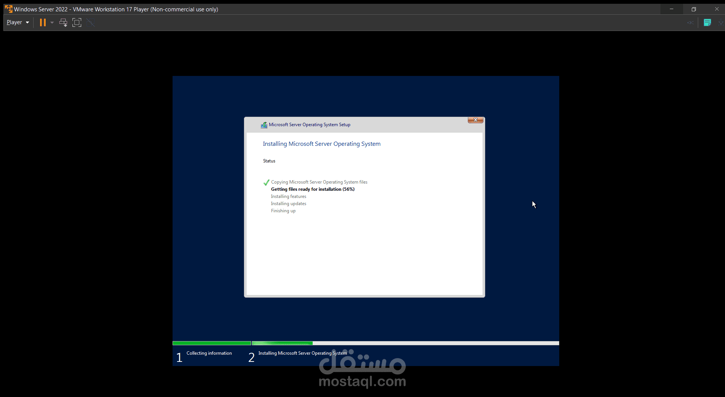Click the green checkmark beside Copying files
The width and height of the screenshot is (725, 397).
pyautogui.click(x=266, y=182)
